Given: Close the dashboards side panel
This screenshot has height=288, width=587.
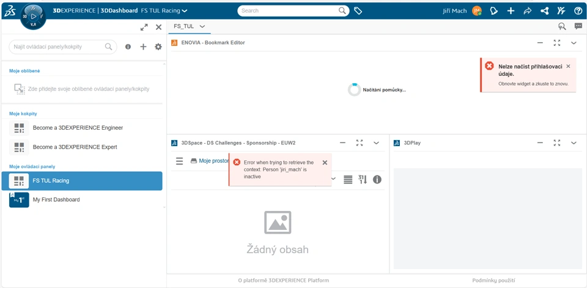Looking at the screenshot, I should click(159, 27).
